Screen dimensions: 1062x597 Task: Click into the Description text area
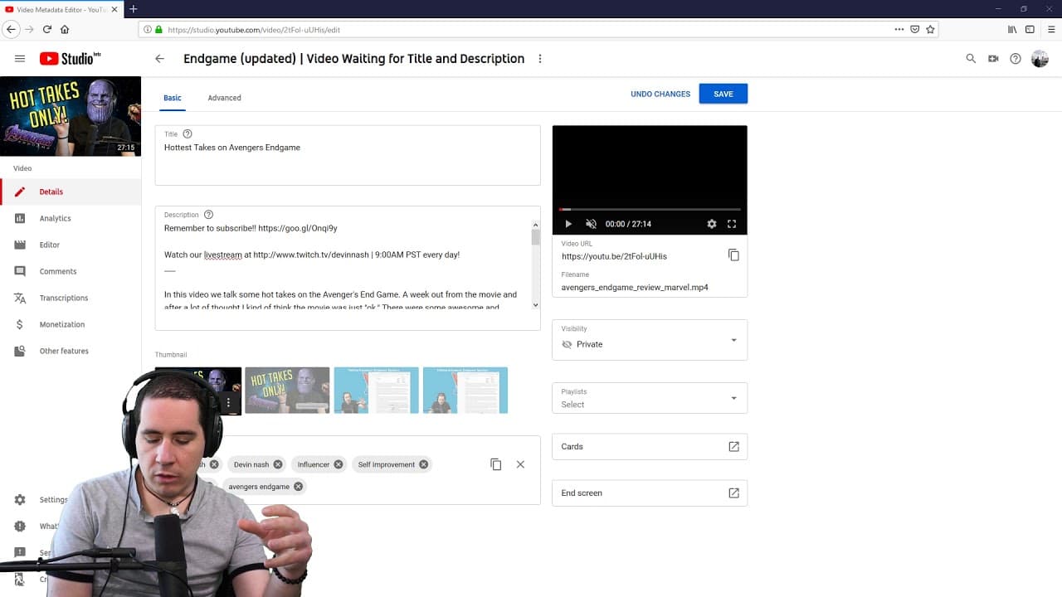(348, 268)
